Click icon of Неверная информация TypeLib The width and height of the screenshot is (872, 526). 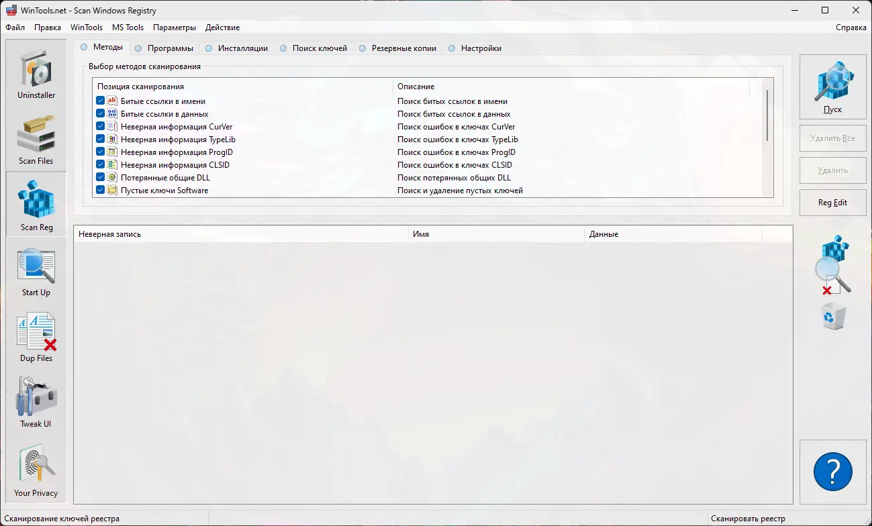pyautogui.click(x=113, y=140)
